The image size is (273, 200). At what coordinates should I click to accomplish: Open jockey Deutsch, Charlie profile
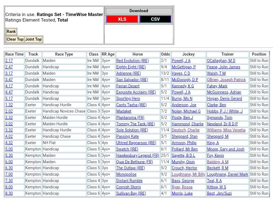tap(185, 130)
